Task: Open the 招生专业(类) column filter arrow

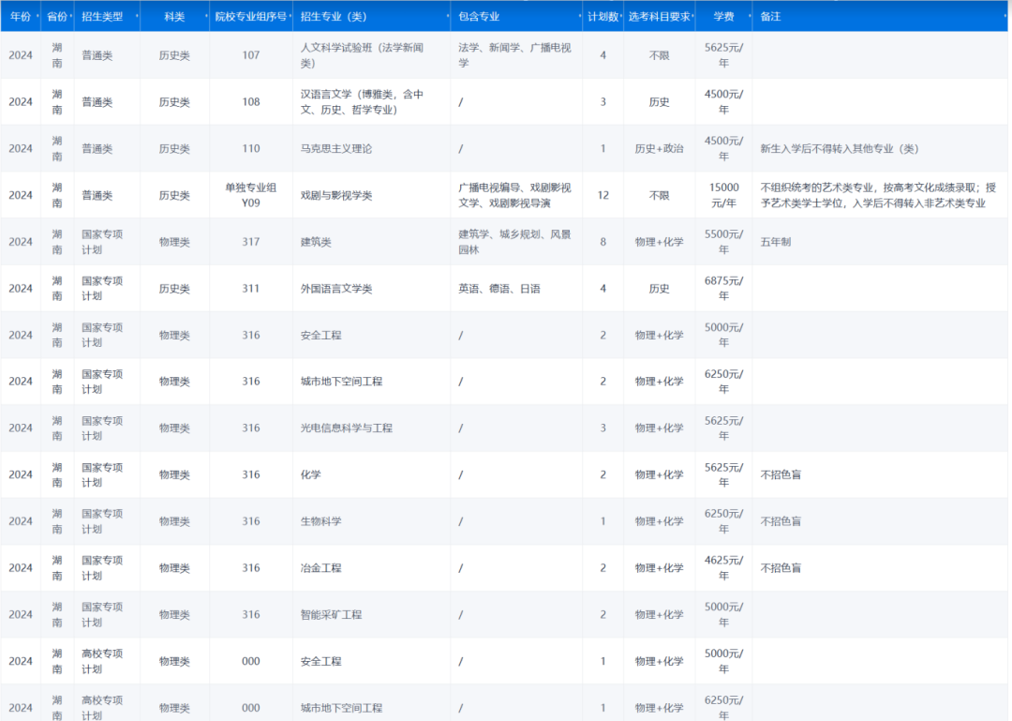Action: tap(448, 16)
